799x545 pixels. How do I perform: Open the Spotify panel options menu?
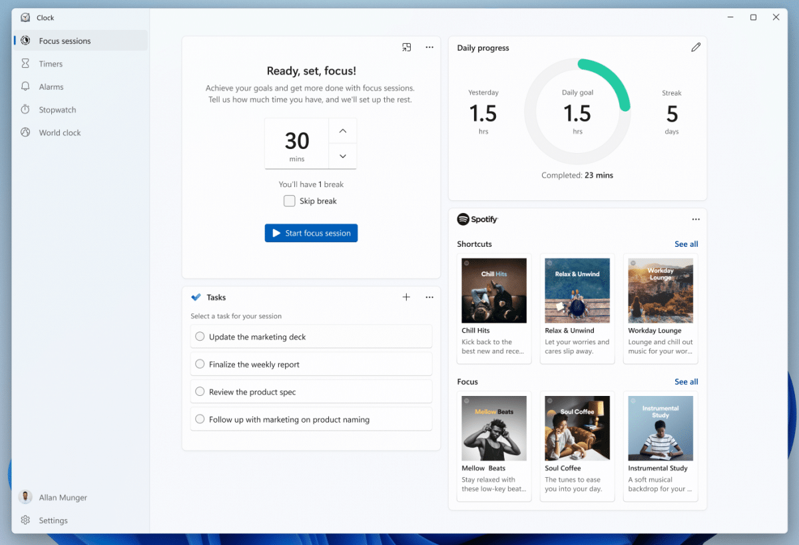coord(696,219)
